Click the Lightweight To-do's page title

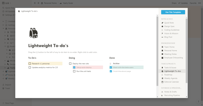tap(48, 46)
